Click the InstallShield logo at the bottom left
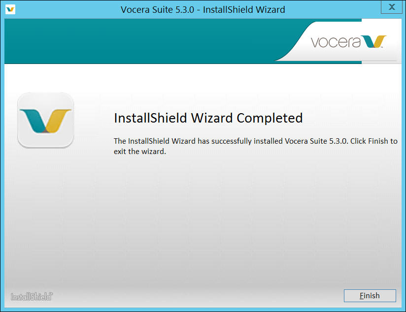 pos(32,296)
